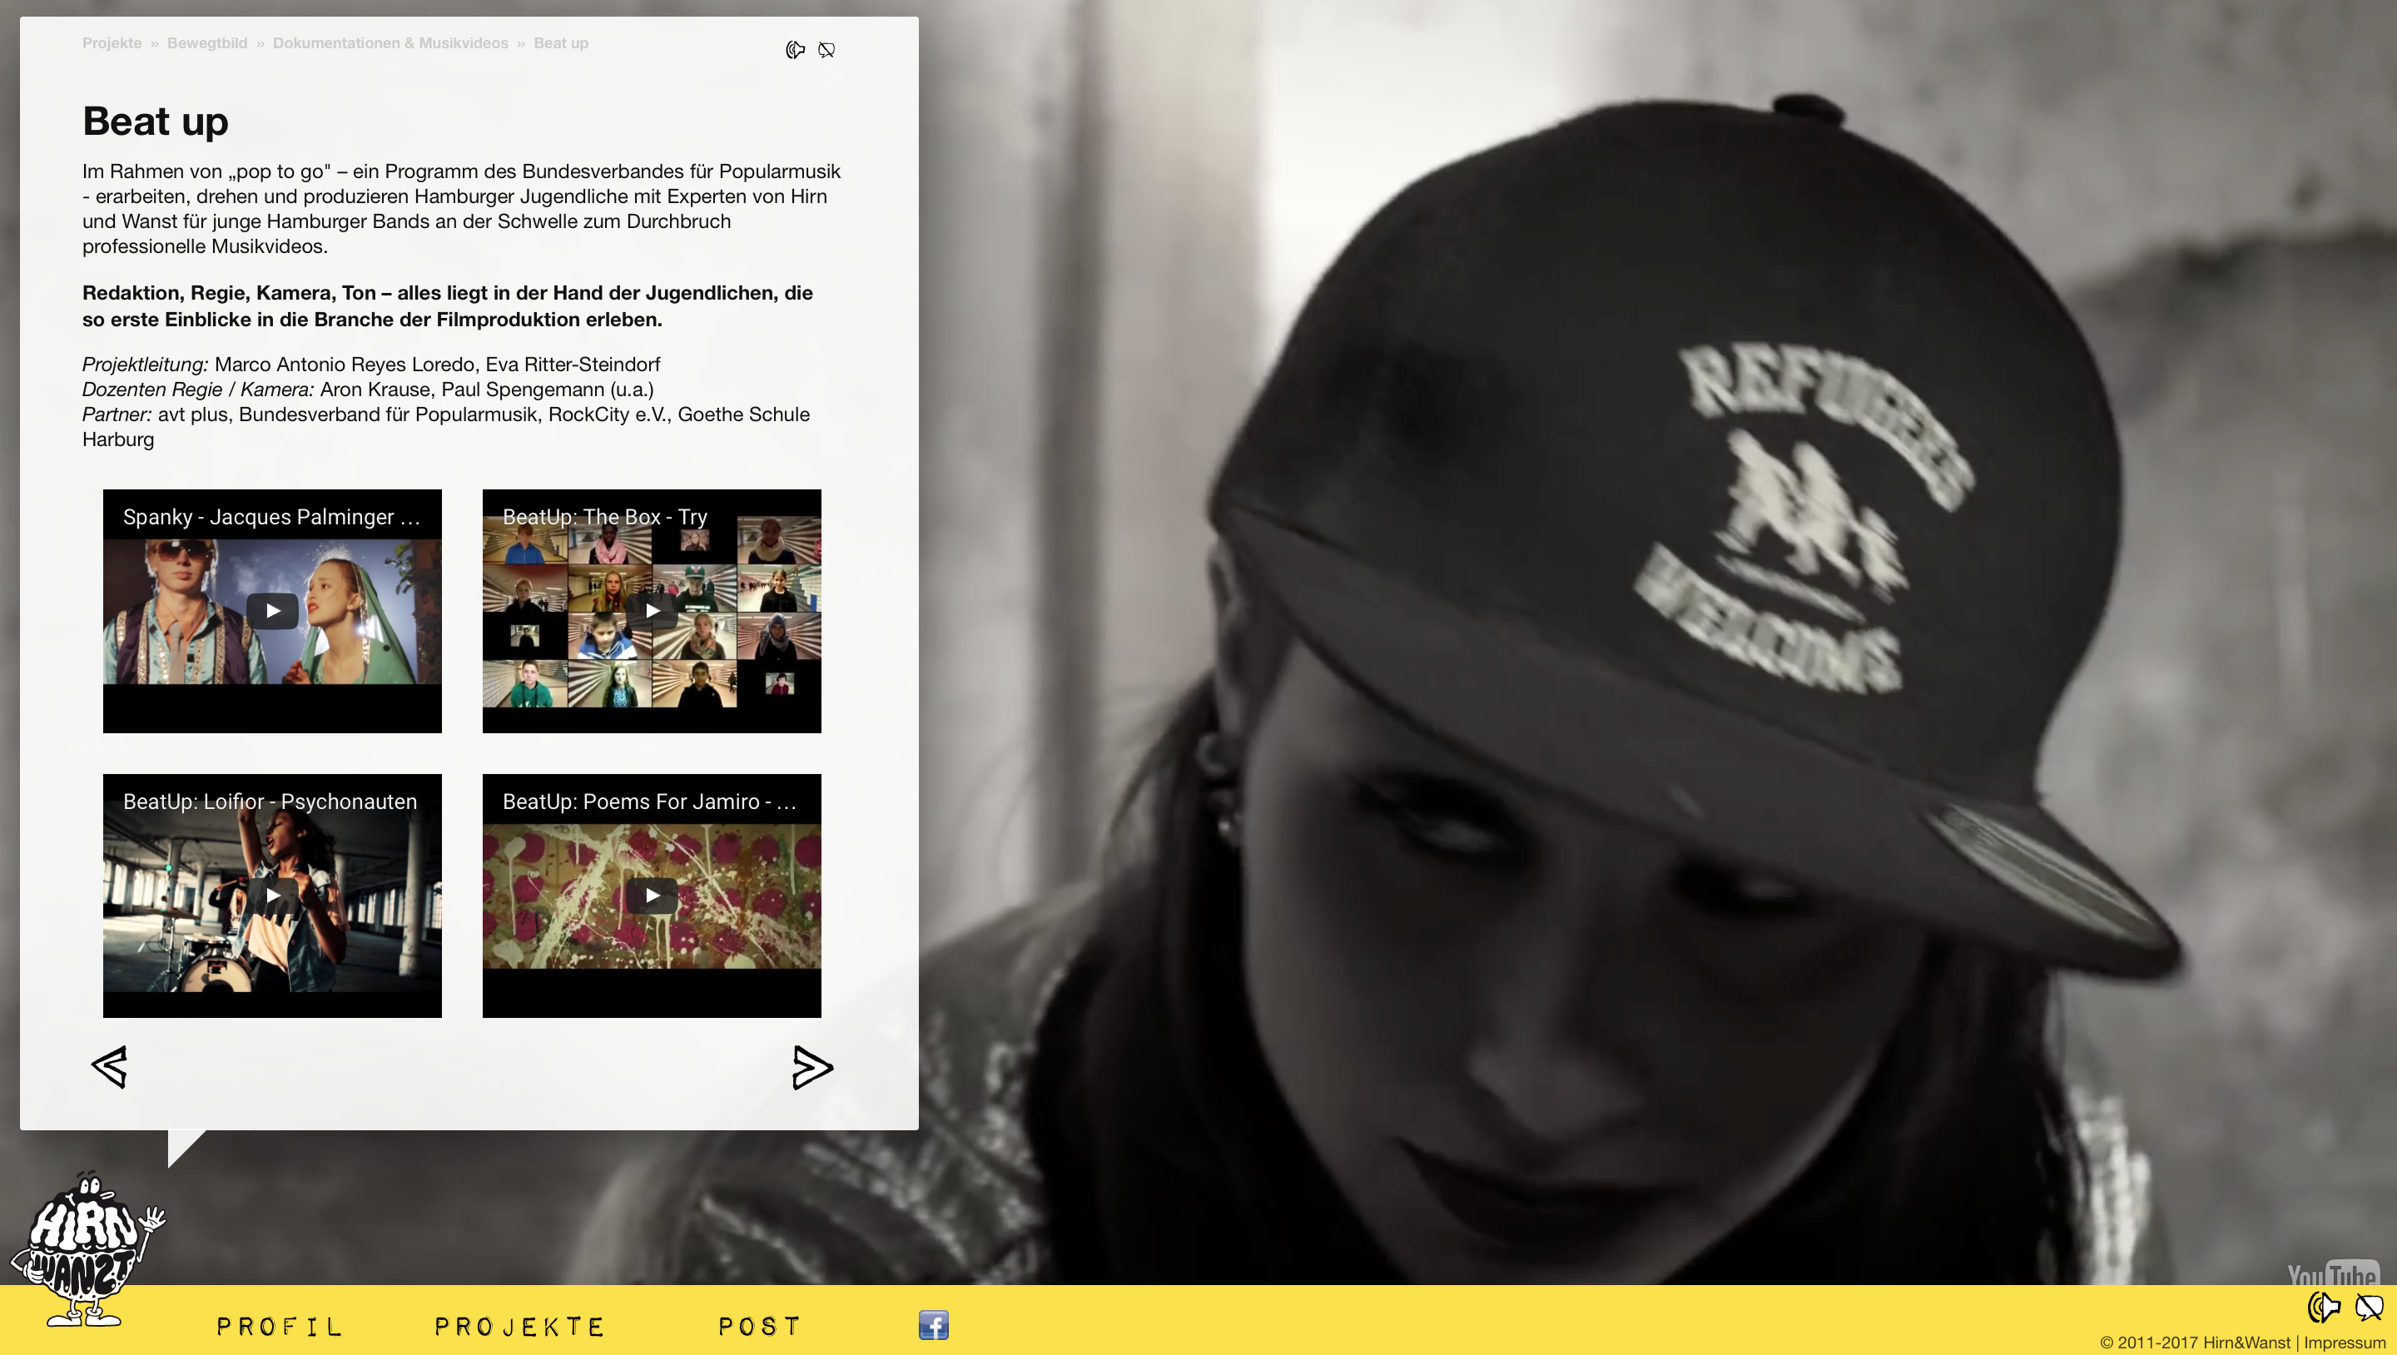Toggle sound speaker icon in white content panel

click(x=795, y=49)
